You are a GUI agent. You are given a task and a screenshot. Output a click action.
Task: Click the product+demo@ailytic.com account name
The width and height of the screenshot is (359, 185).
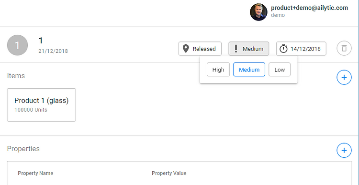click(309, 8)
